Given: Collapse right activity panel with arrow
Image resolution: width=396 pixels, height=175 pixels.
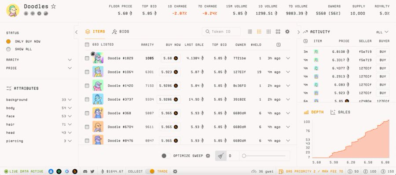Looking at the screenshot, I should (298, 32).
